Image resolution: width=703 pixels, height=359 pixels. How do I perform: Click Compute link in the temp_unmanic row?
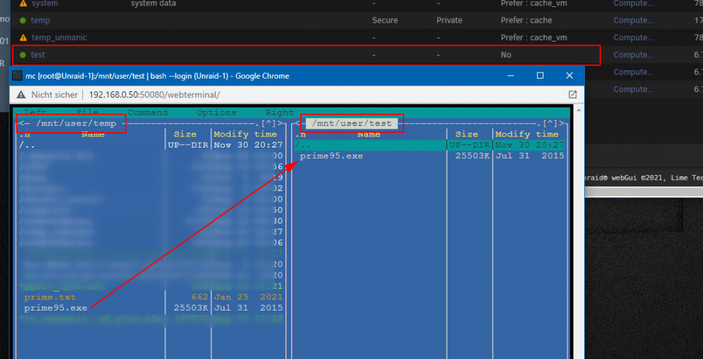point(633,38)
